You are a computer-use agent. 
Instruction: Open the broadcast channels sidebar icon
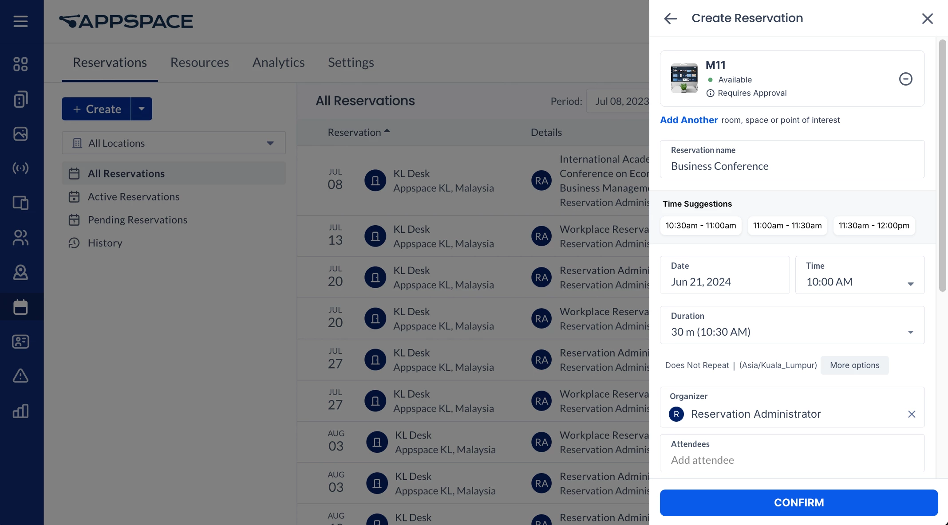(x=20, y=168)
